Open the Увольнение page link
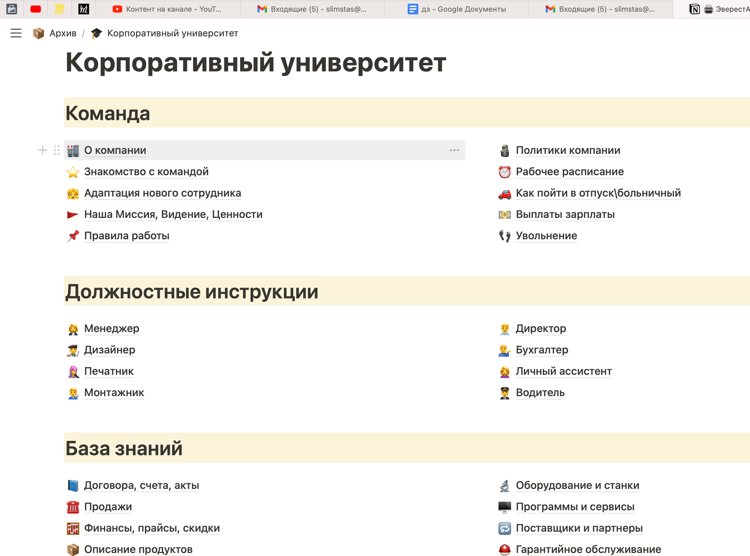Image resolution: width=750 pixels, height=556 pixels. (546, 236)
